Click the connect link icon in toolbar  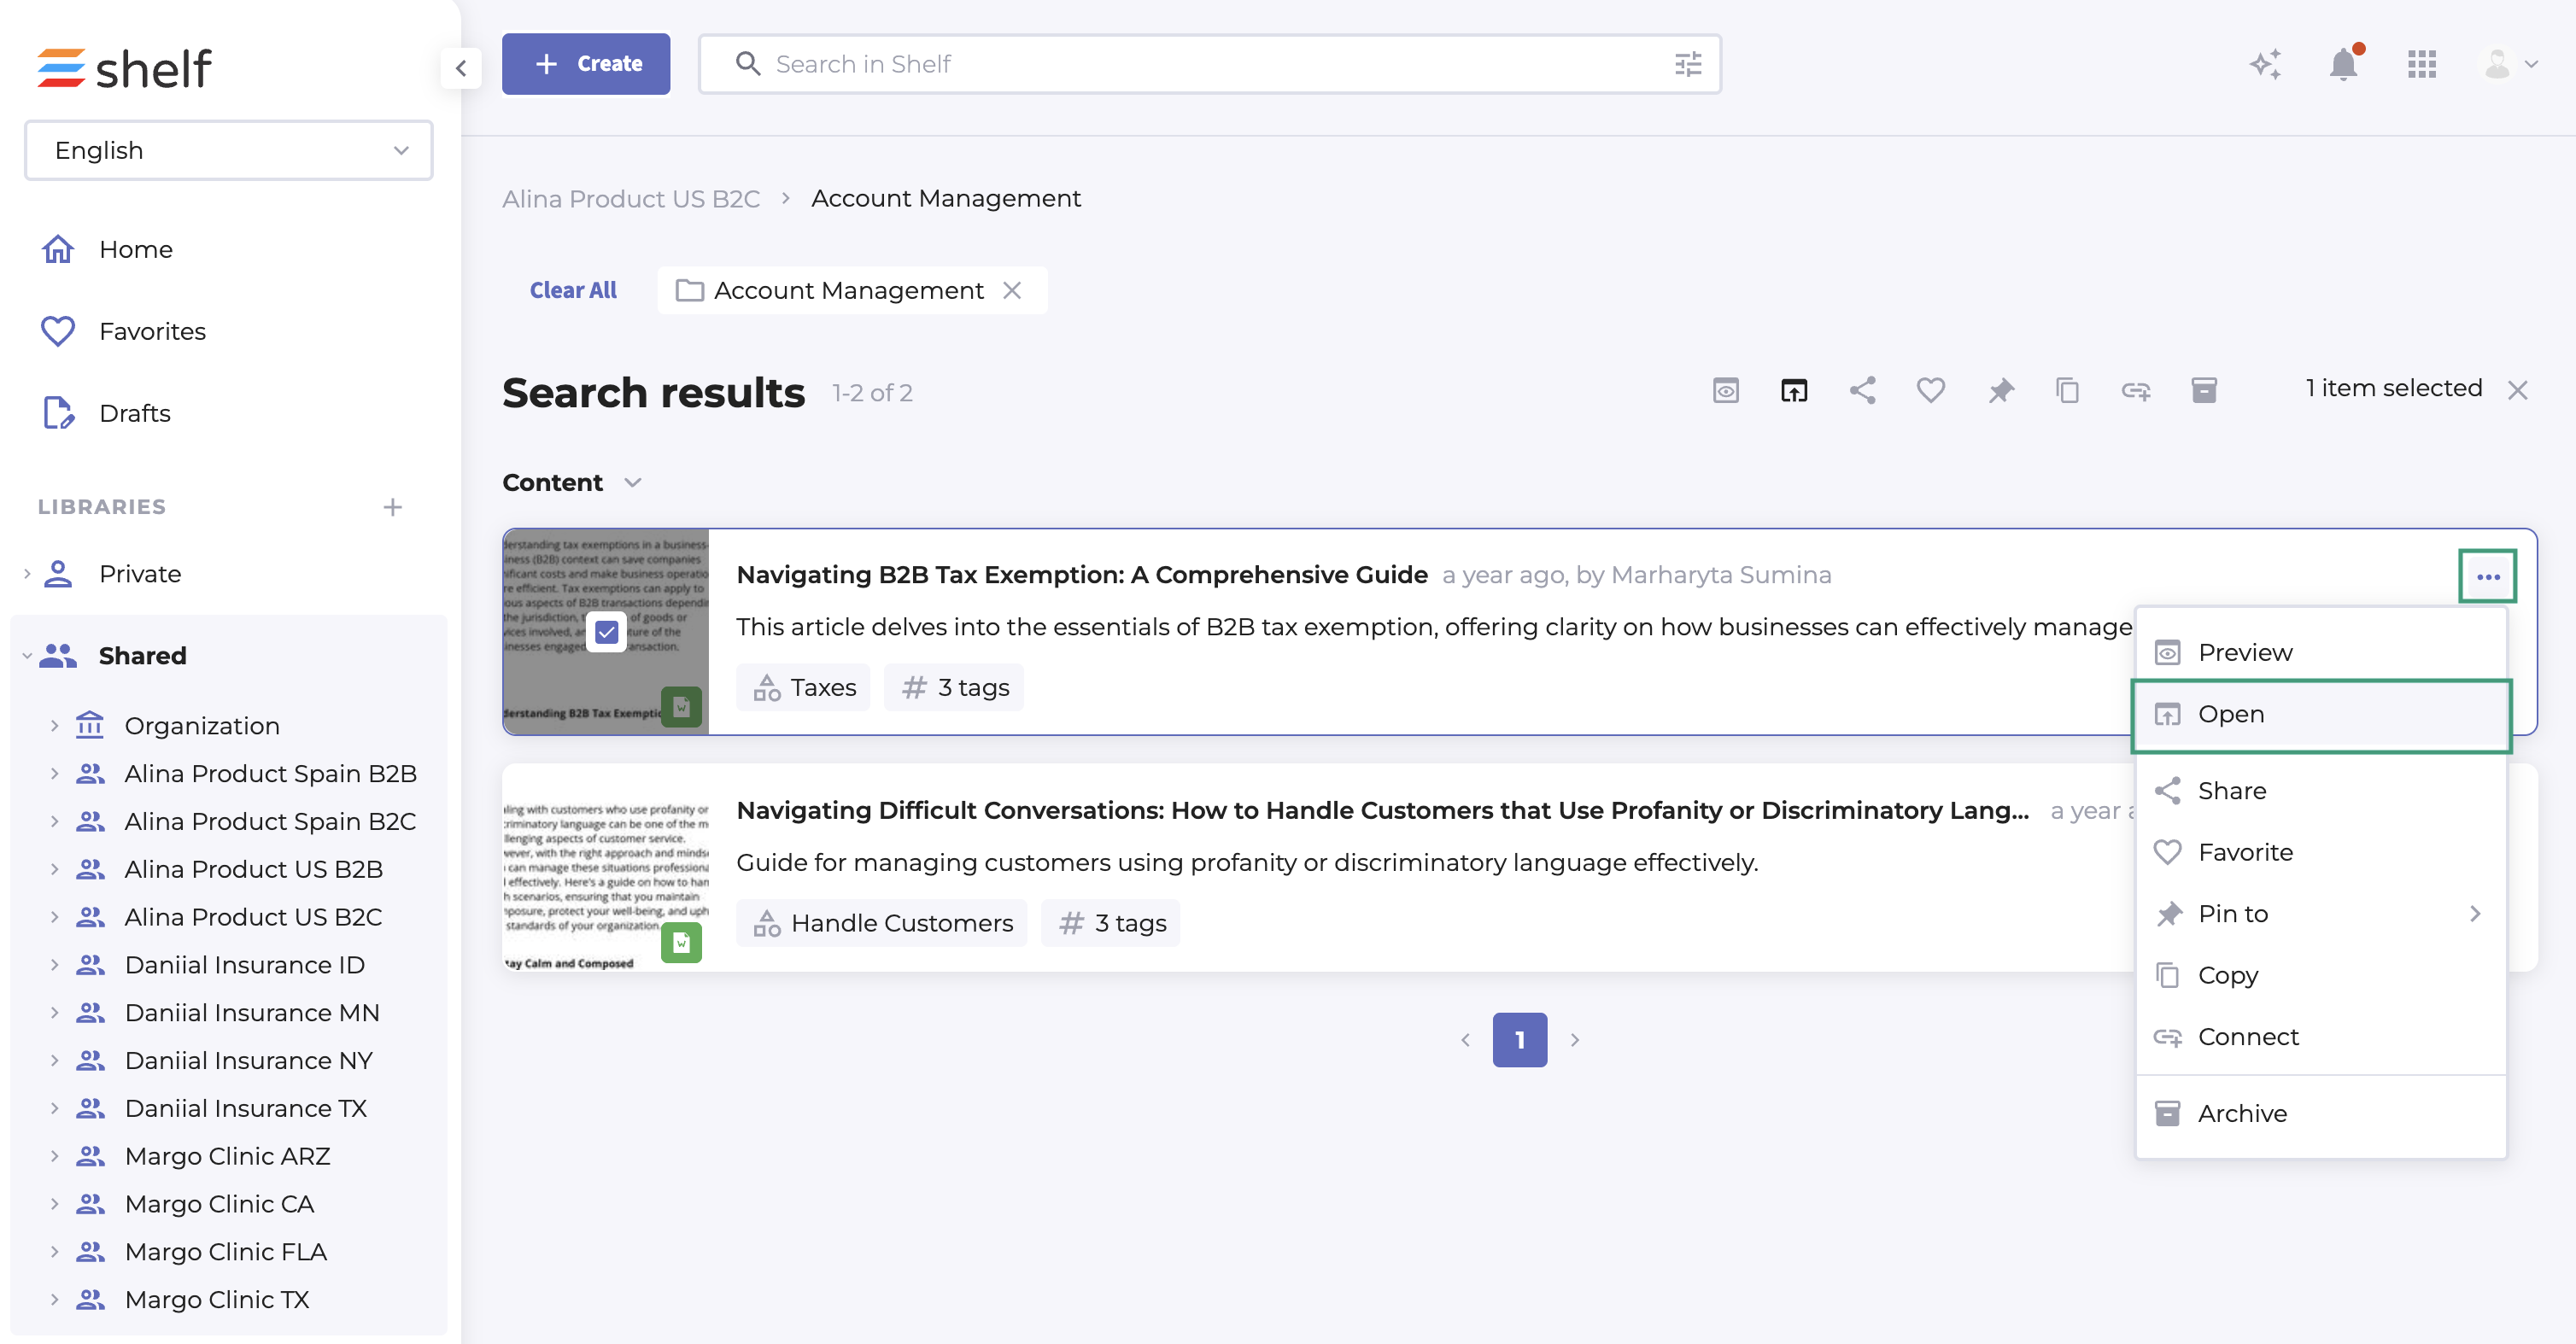(x=2135, y=390)
